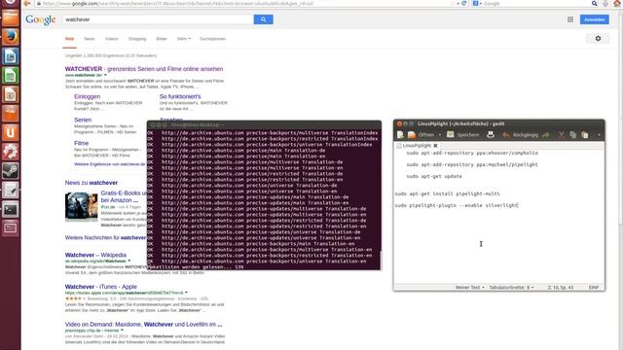Viewport: 623px width, 350px height.
Task: Click the gedit 'sudo apt-get update' line
Action: click(x=434, y=176)
